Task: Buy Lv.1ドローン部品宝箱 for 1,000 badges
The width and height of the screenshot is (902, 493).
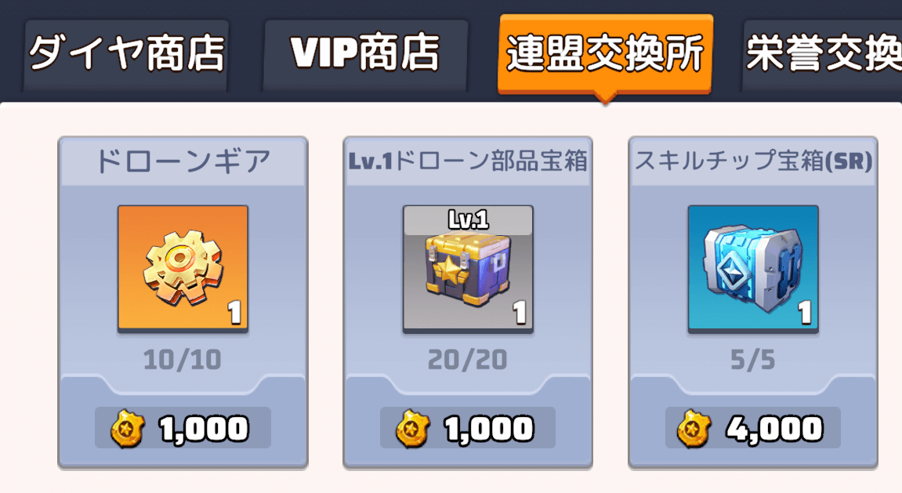Action: pos(468,428)
